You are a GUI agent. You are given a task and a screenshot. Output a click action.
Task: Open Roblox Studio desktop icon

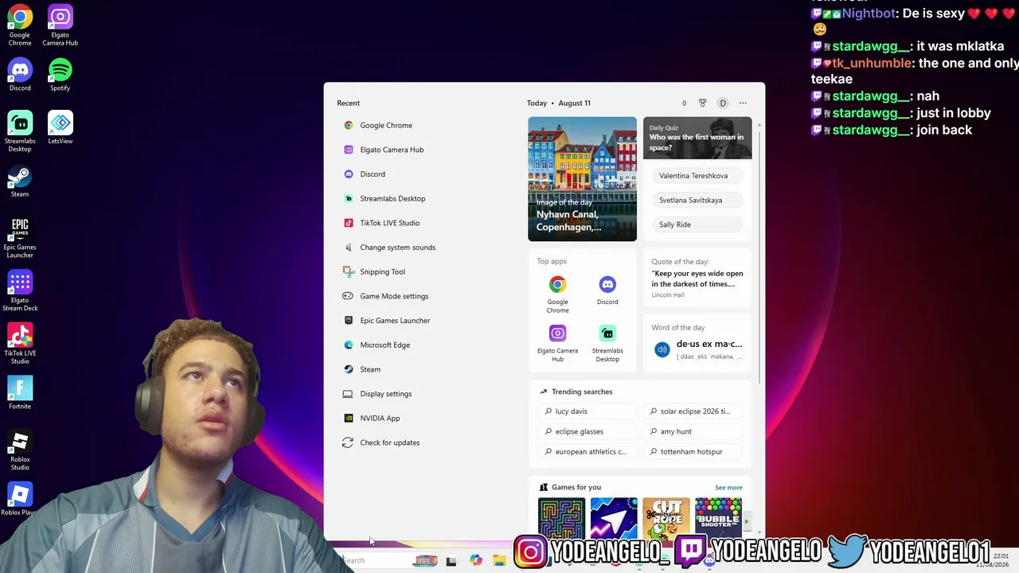click(20, 450)
